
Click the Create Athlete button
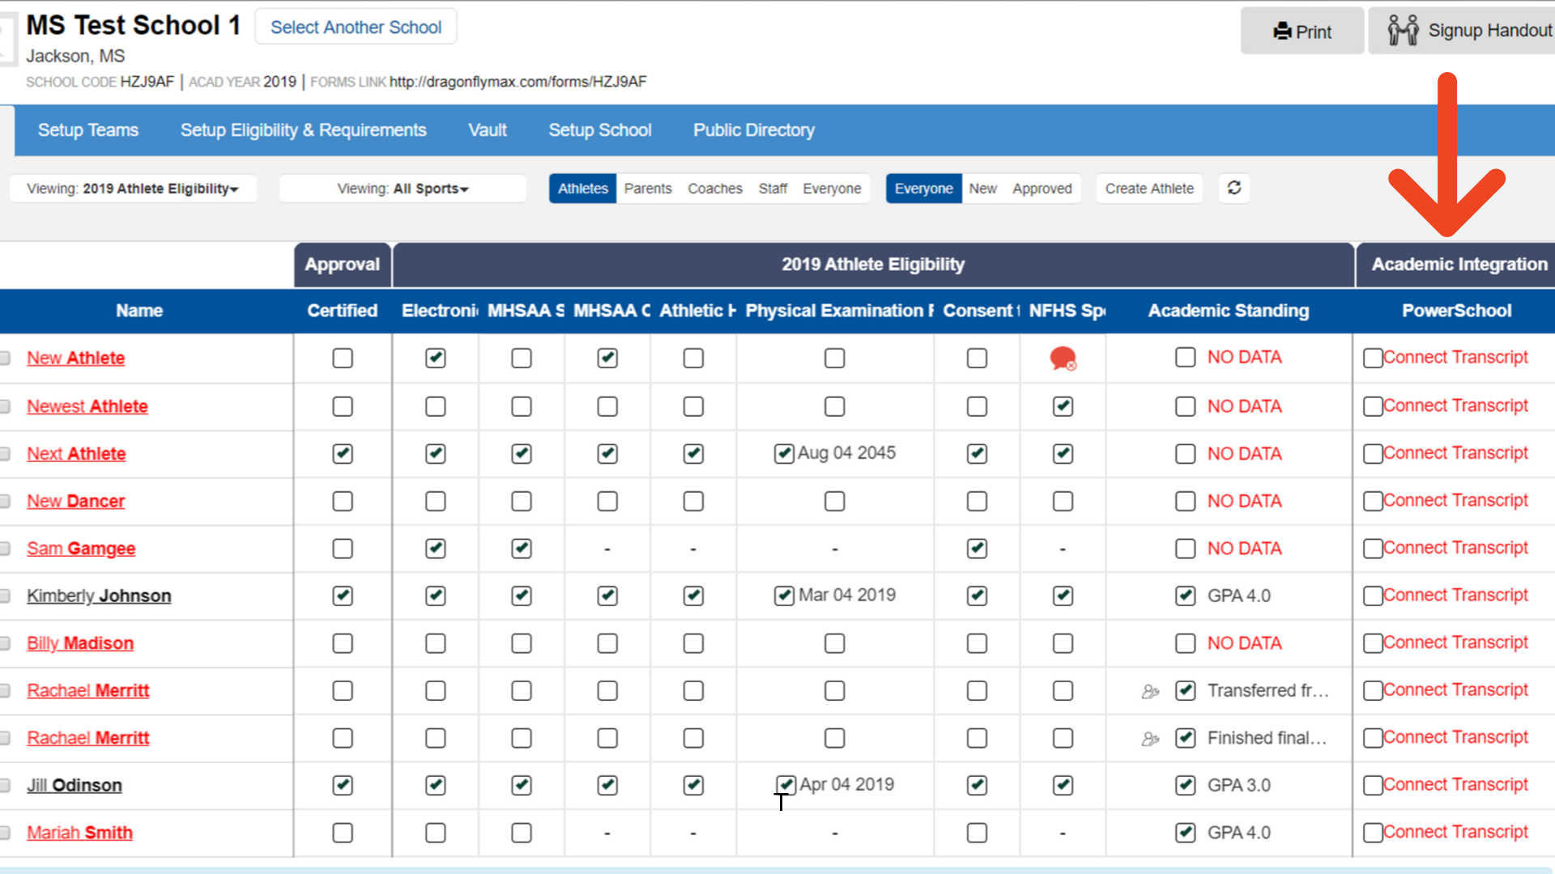tap(1148, 189)
